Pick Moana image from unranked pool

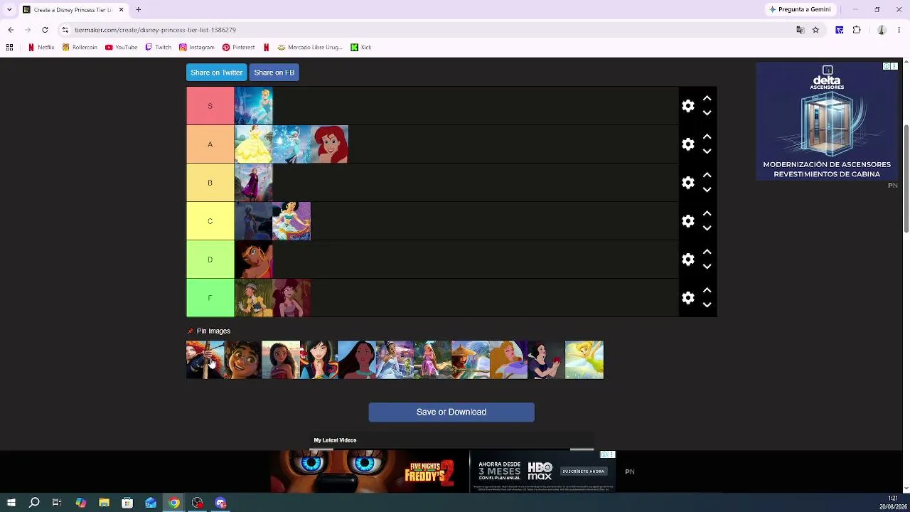point(281,360)
